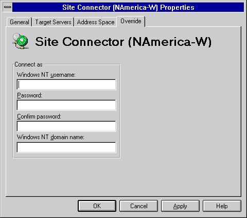Click into the Password field
The width and height of the screenshot is (247, 218).
point(66,105)
